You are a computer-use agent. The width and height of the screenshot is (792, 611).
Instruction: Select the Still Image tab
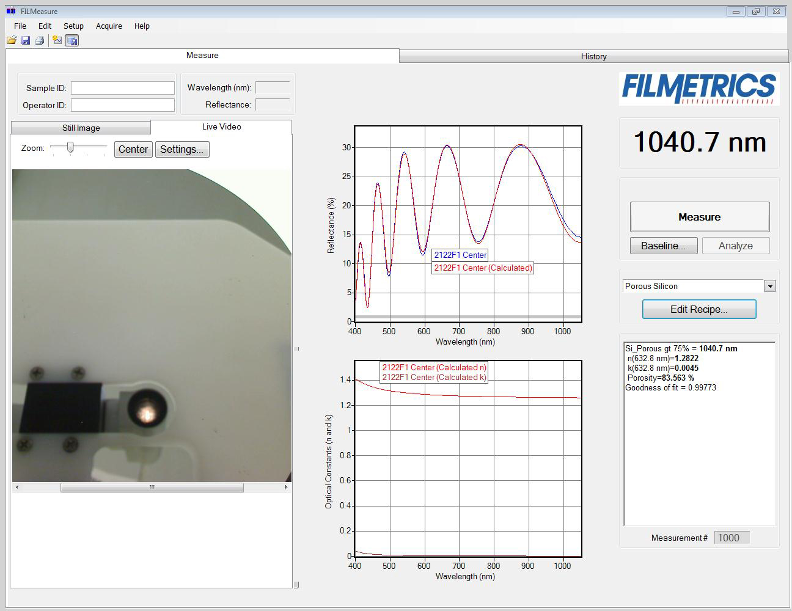(x=81, y=128)
